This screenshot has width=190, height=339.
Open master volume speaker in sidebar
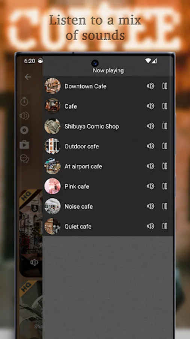pos(24,116)
